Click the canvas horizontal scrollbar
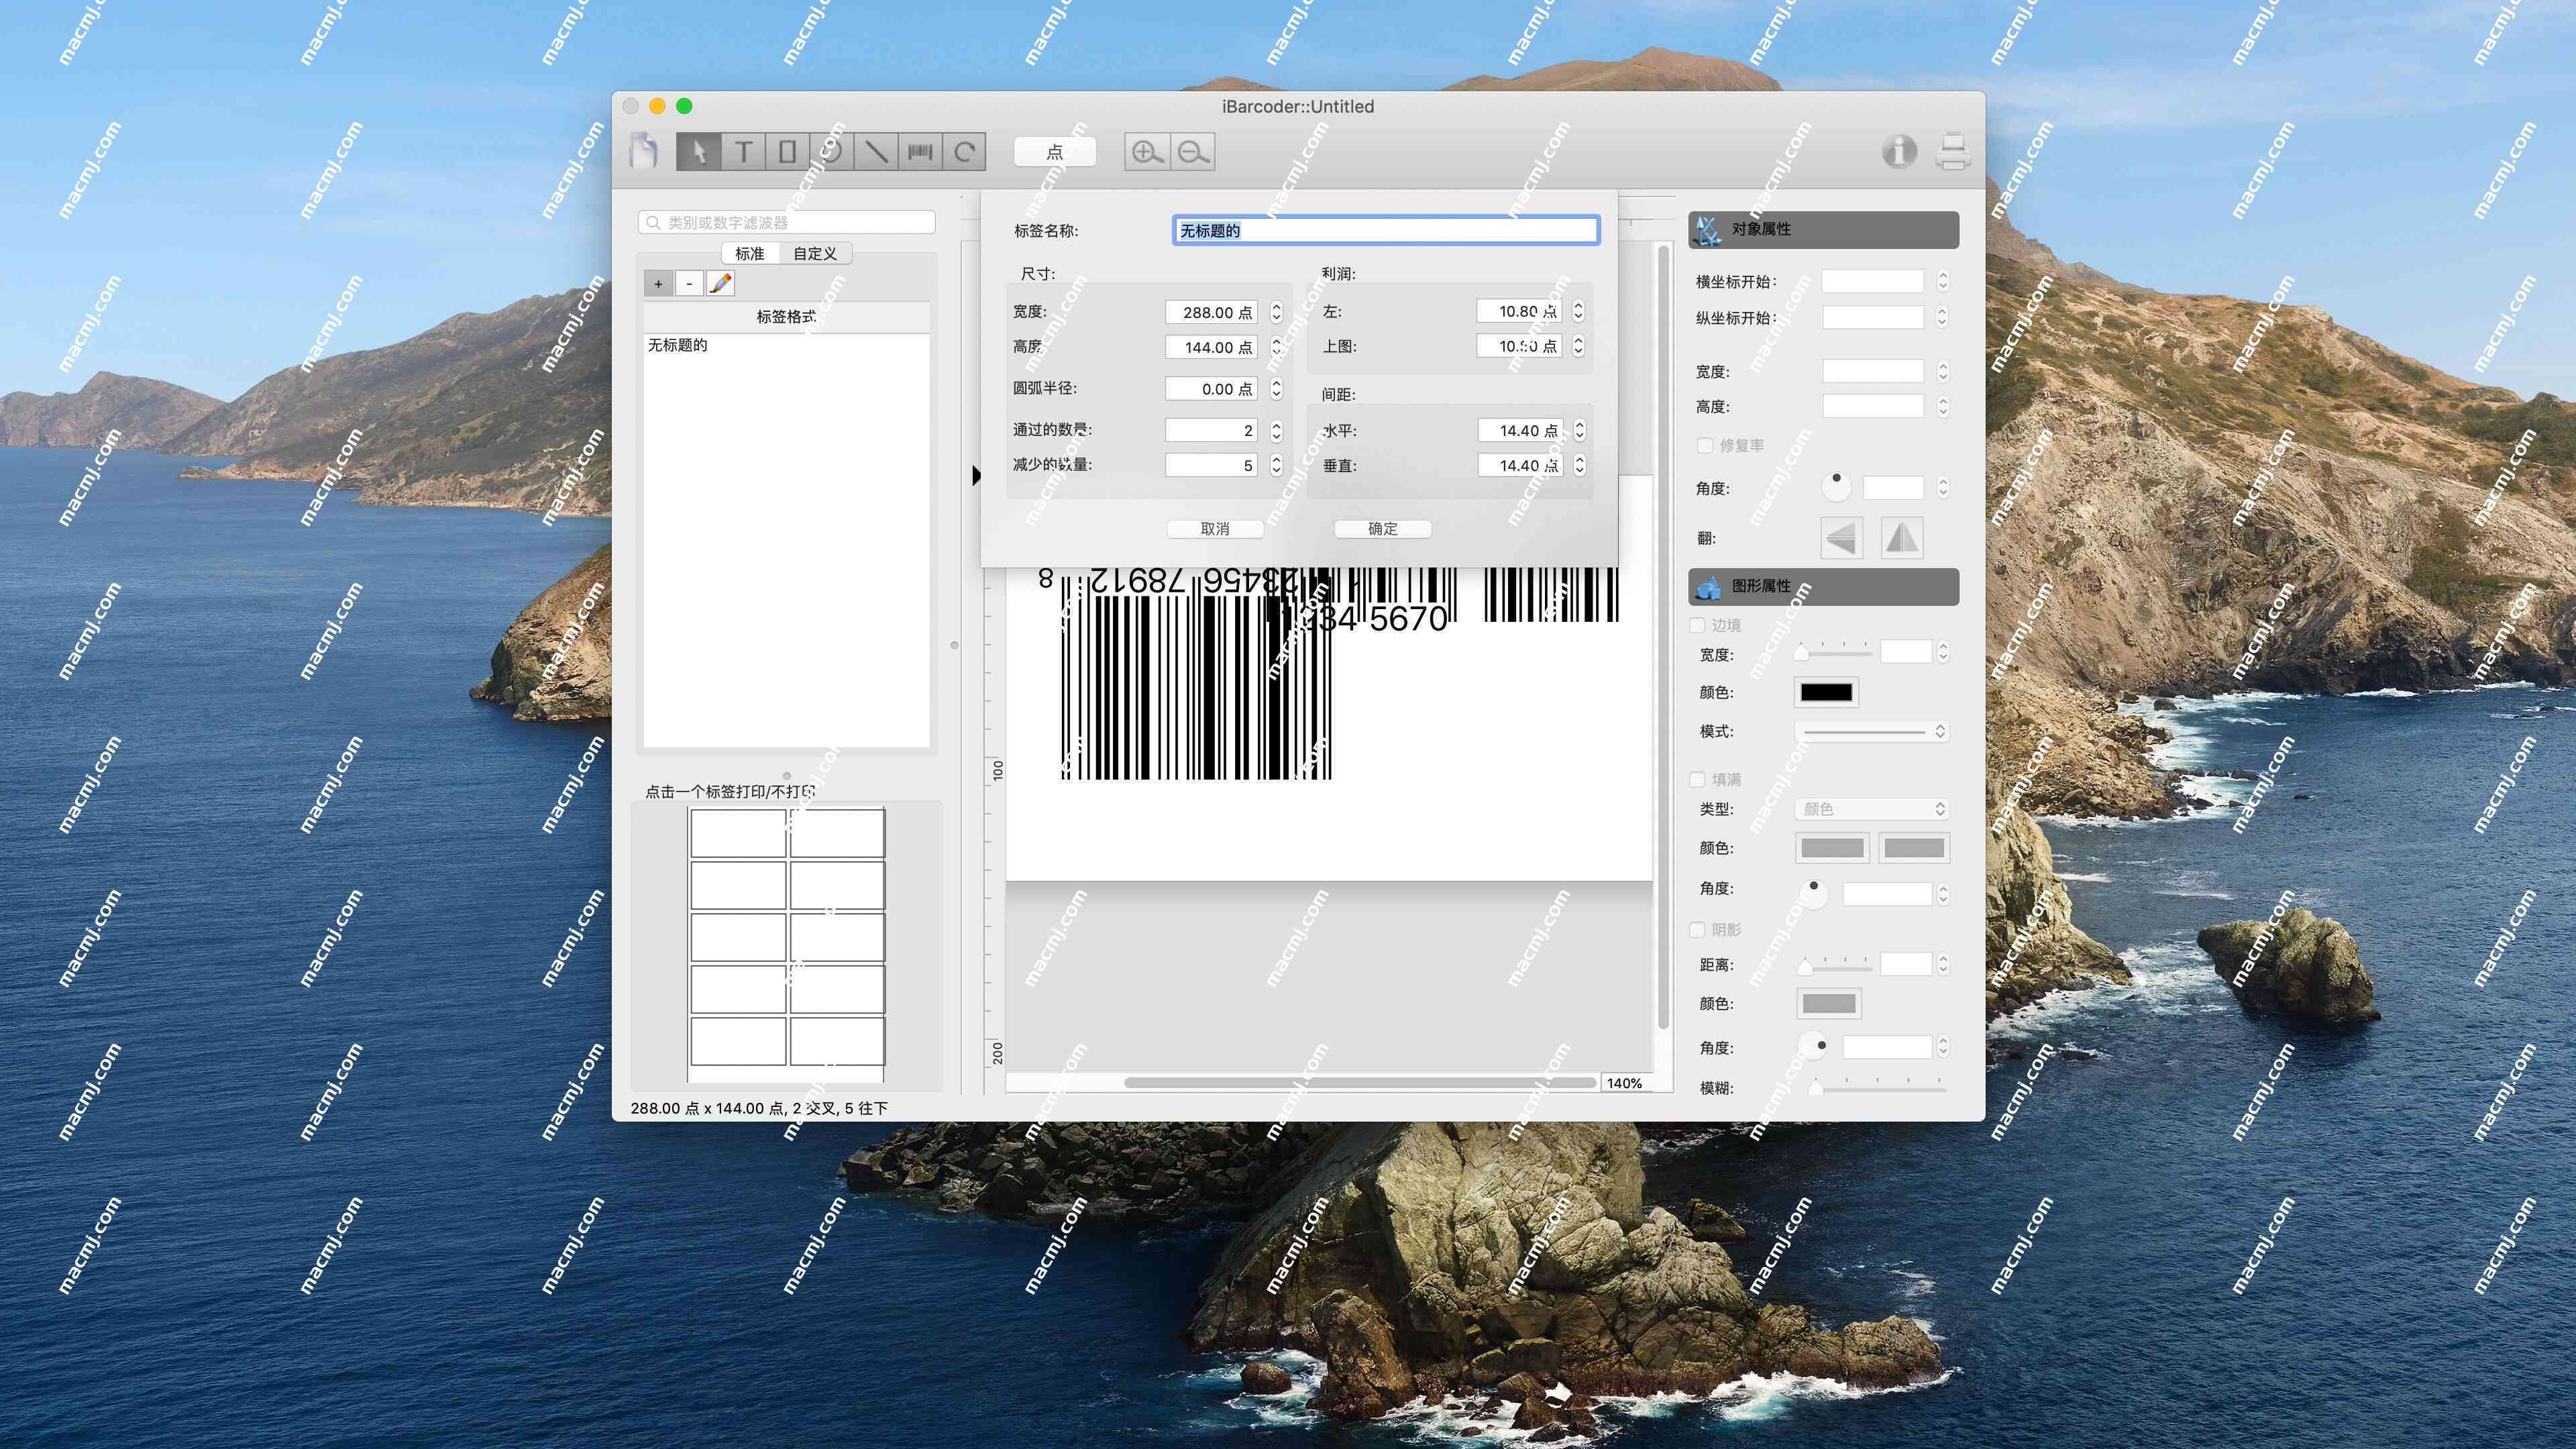The height and width of the screenshot is (1449, 2576). pyautogui.click(x=1359, y=1082)
